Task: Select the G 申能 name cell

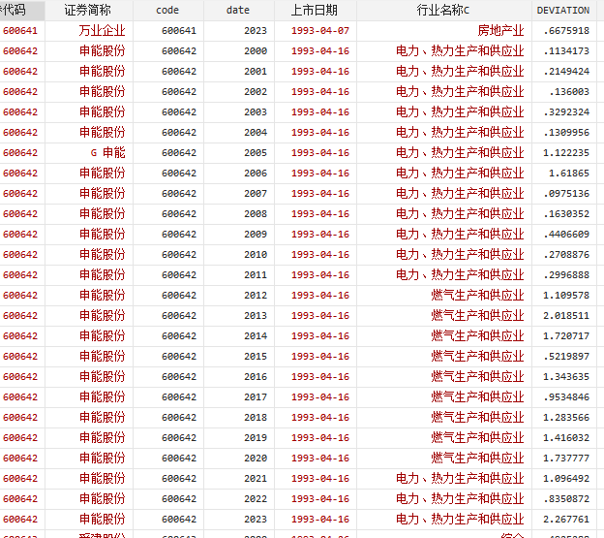Action: [x=107, y=153]
